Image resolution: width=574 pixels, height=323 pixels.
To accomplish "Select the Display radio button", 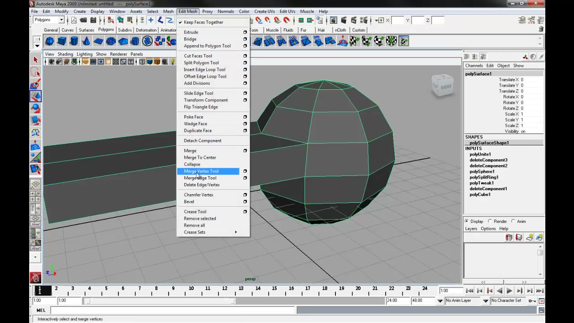I will [466, 221].
